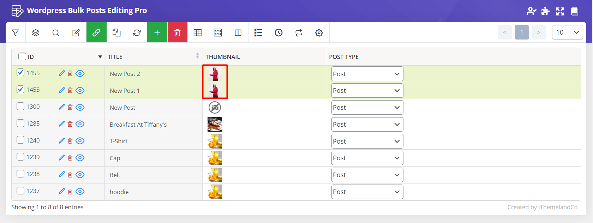The width and height of the screenshot is (593, 223).
Task: Click the green plus add post button
Action: (157, 33)
